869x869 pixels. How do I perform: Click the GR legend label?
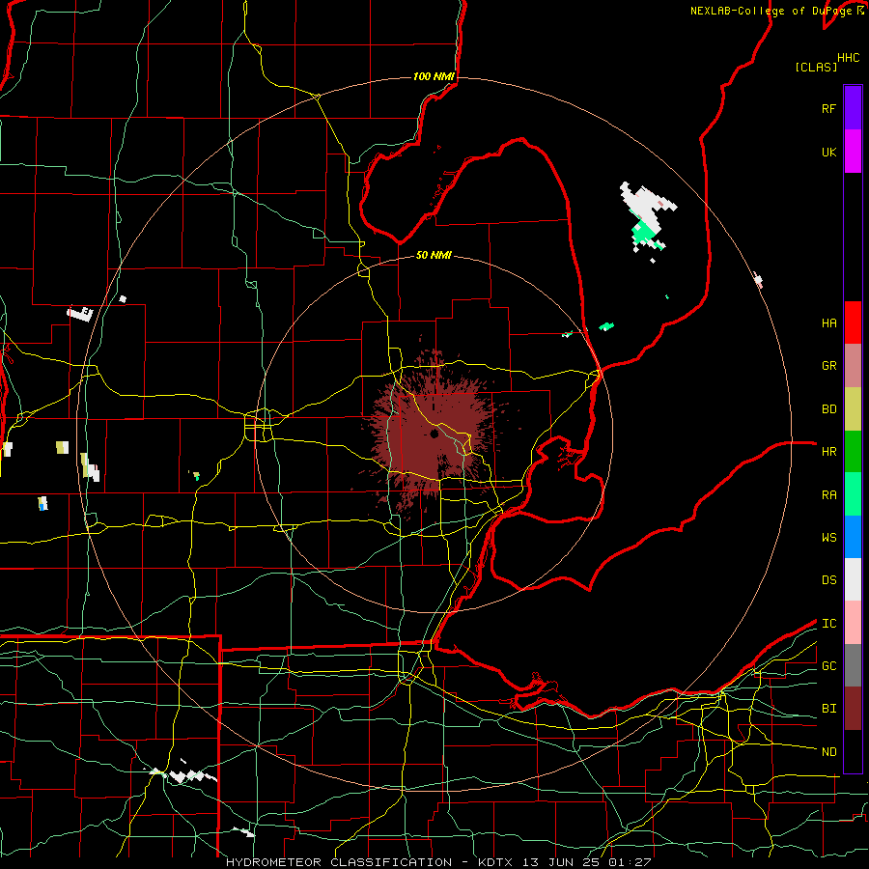click(x=828, y=366)
